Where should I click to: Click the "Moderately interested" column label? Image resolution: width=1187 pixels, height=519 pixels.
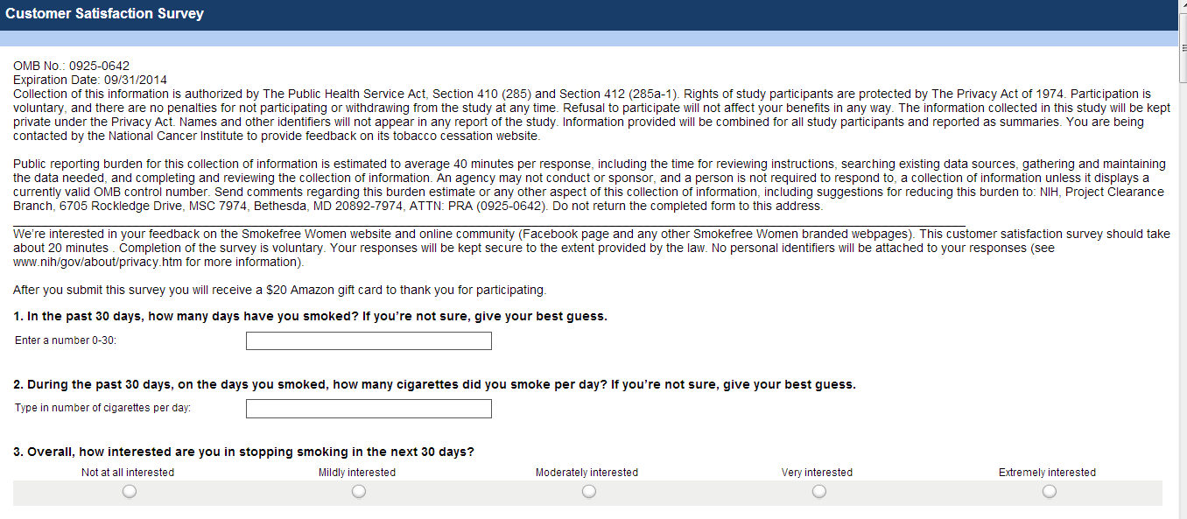click(586, 473)
